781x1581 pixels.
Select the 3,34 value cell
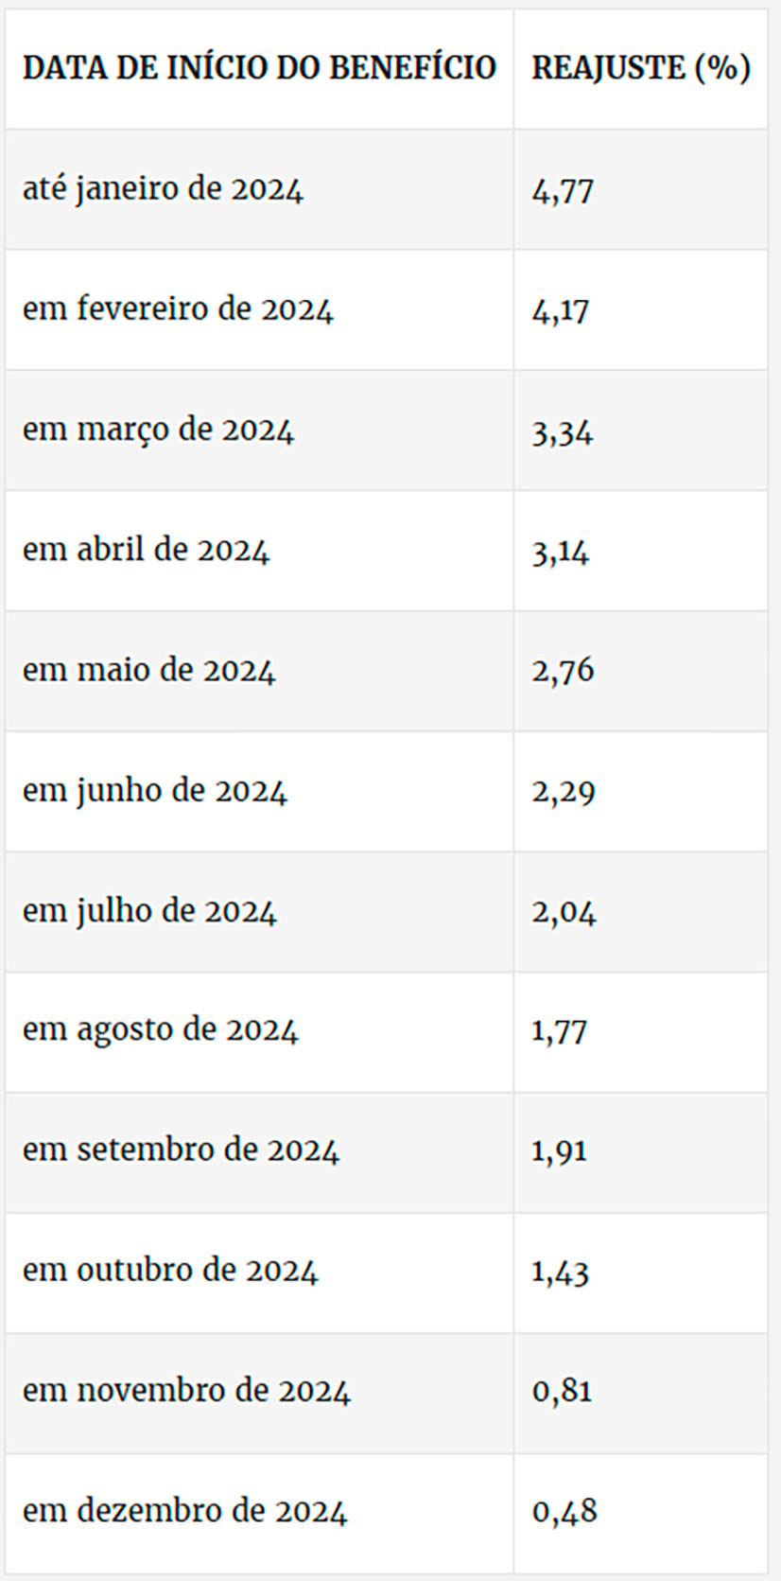(x=641, y=430)
